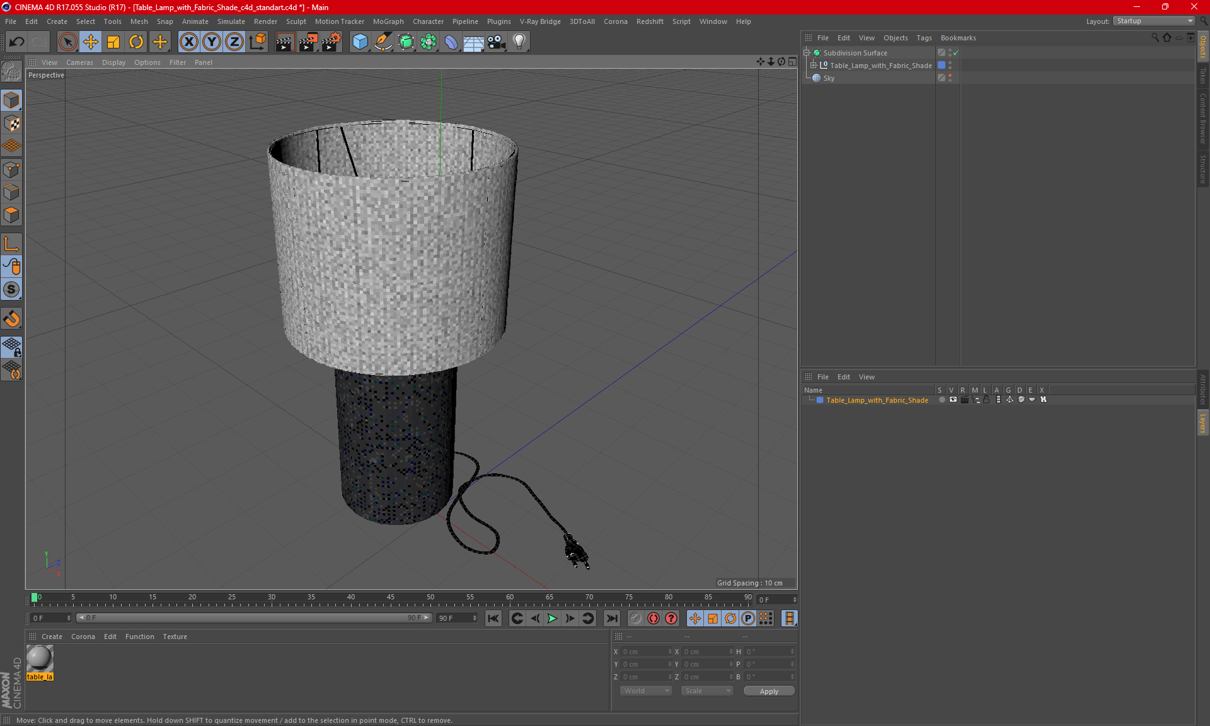Screen dimensions: 1210x726
Task: Toggle Table_Lamp layer view visibility
Action: (953, 400)
